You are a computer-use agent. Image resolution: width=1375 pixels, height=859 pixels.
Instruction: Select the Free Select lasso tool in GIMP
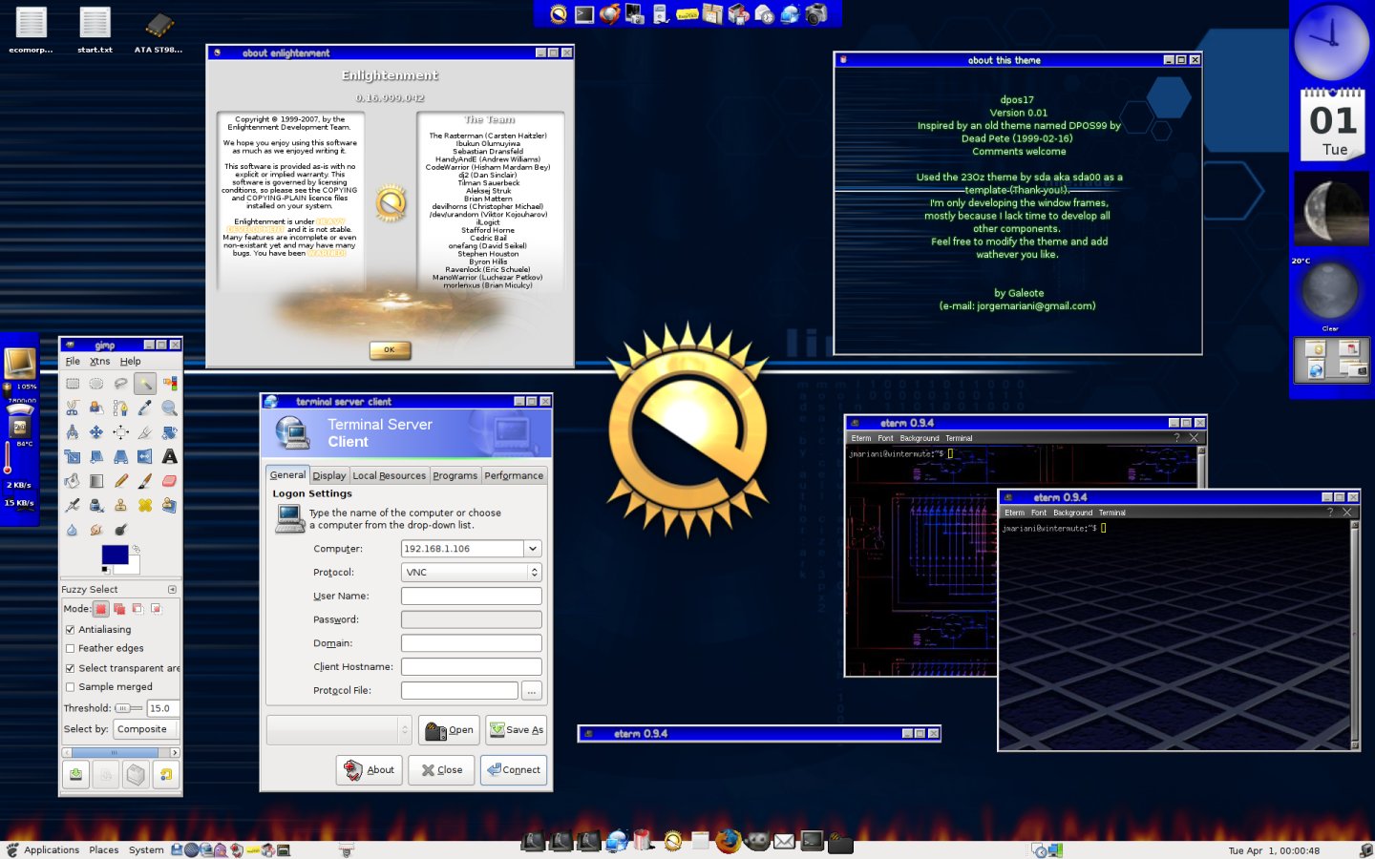120,384
